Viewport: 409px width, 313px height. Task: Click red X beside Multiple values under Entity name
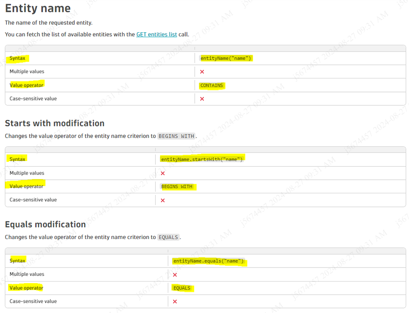202,72
